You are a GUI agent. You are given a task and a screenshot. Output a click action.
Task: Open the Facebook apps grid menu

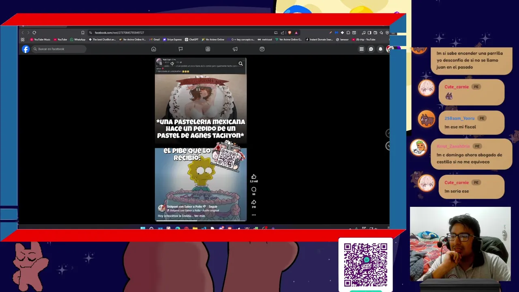pyautogui.click(x=361, y=49)
